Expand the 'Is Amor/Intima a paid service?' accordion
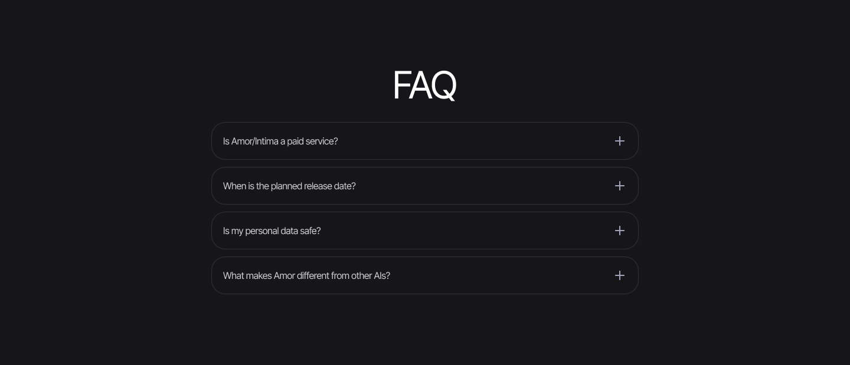The width and height of the screenshot is (850, 365). (424, 141)
